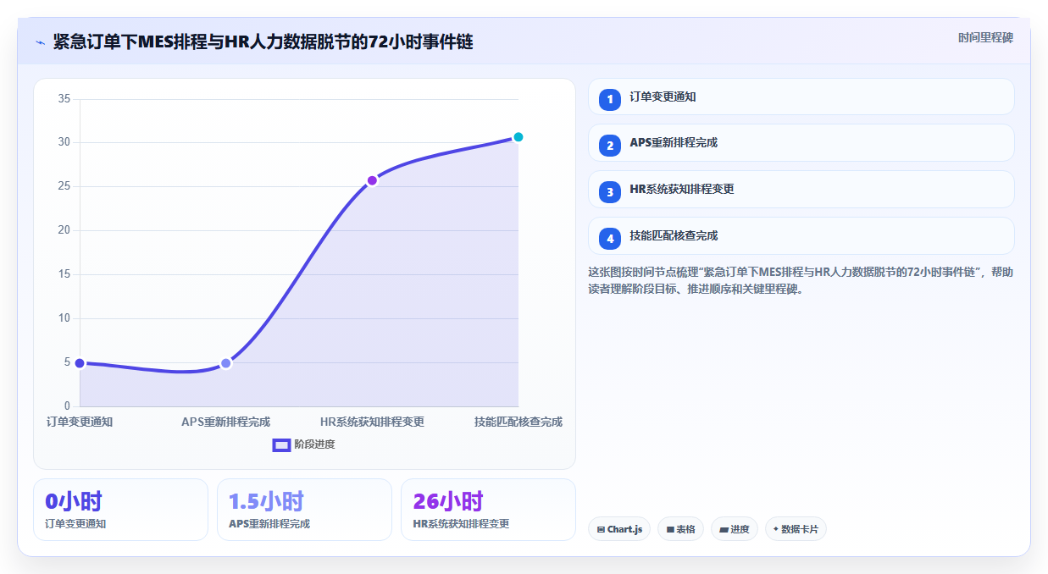Click the 数据卡片 tag

(x=796, y=529)
